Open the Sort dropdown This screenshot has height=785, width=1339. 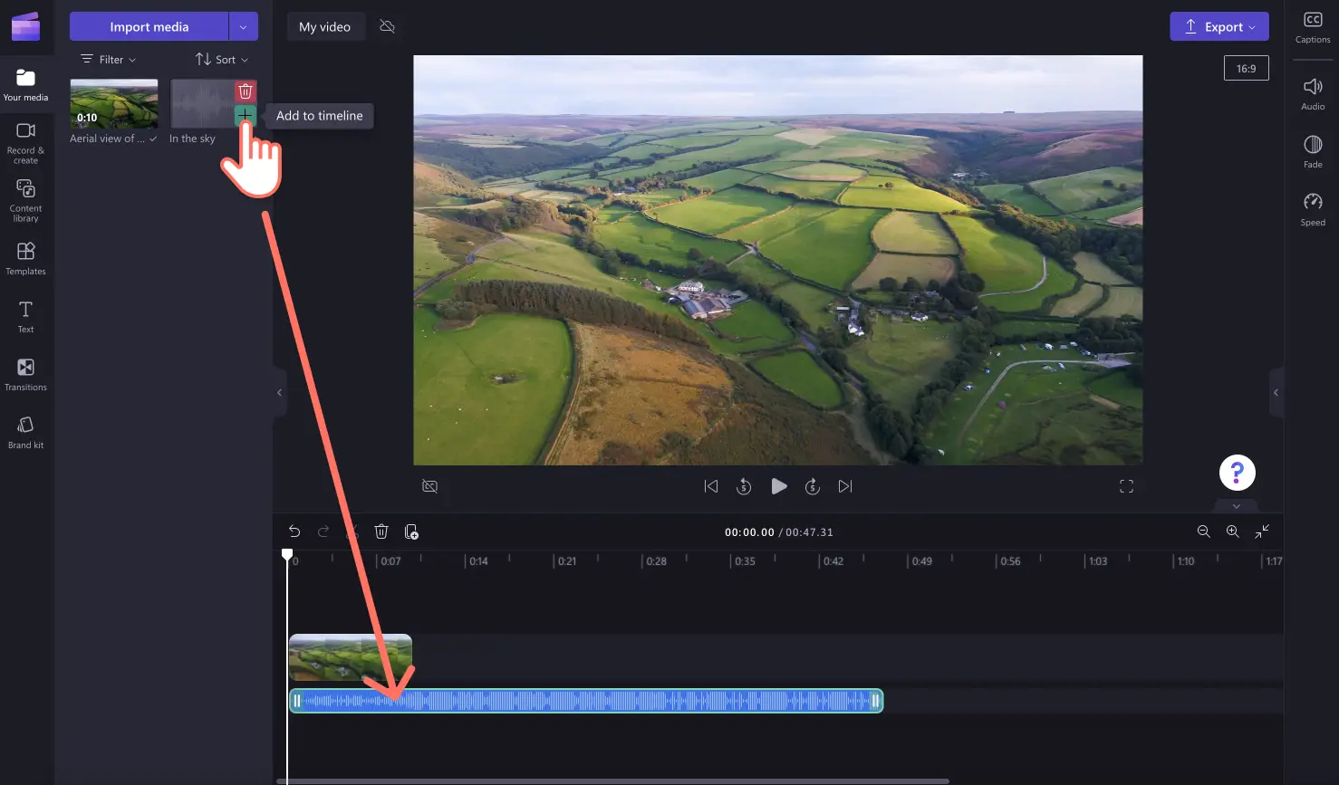[x=222, y=60]
